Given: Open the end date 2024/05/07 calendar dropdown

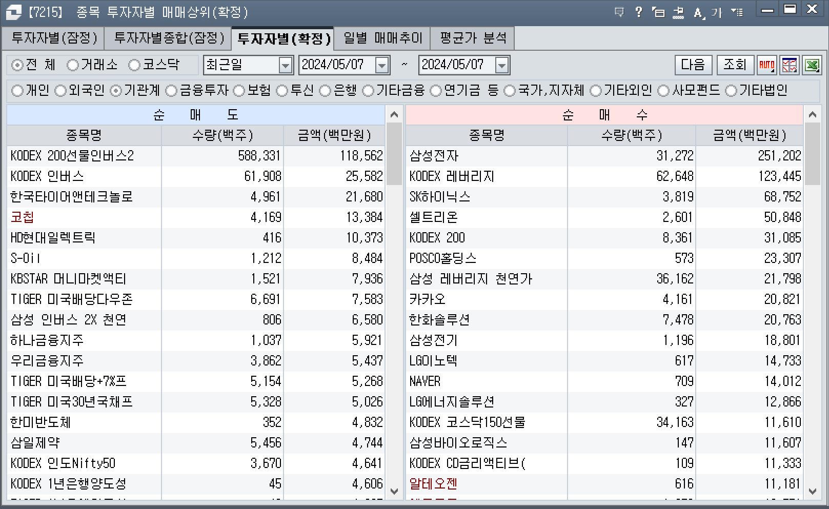Looking at the screenshot, I should (502, 65).
